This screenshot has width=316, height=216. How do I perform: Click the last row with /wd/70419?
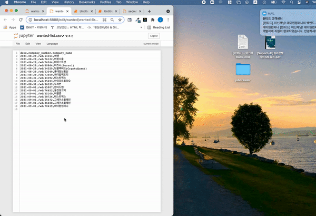click(44, 106)
